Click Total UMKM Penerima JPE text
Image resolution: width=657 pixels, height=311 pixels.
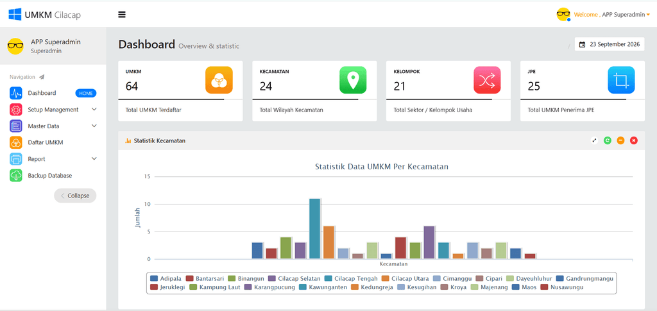(561, 110)
